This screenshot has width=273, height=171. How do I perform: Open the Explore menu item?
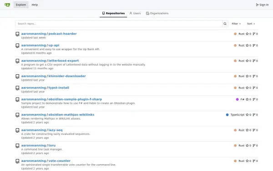pyautogui.click(x=21, y=5)
